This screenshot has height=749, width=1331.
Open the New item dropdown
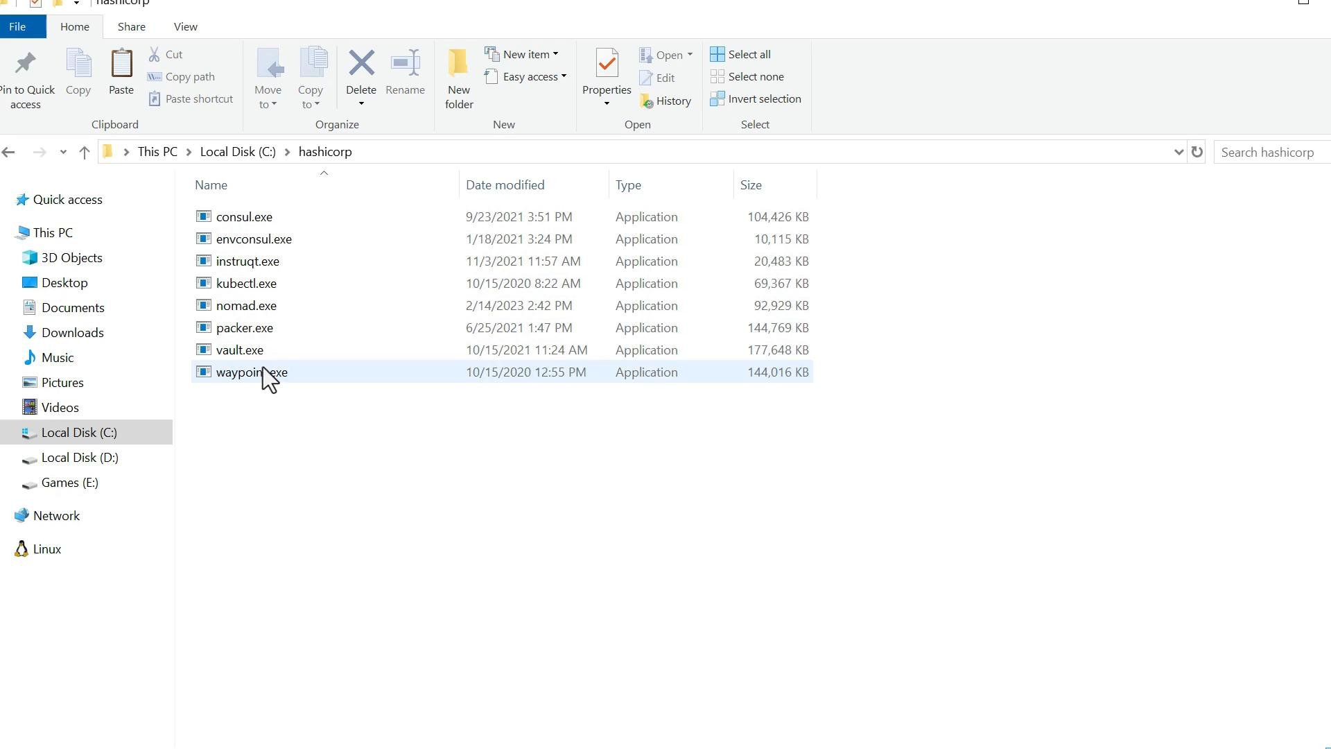coord(522,54)
